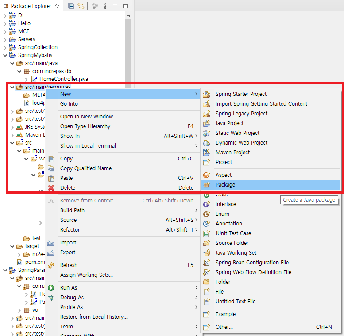Collapse the src/main/java node
The image size is (344, 336).
[12, 64]
